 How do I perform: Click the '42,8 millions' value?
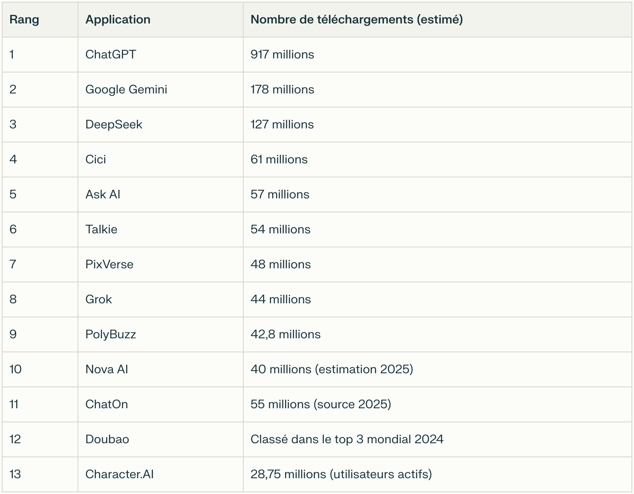click(285, 334)
